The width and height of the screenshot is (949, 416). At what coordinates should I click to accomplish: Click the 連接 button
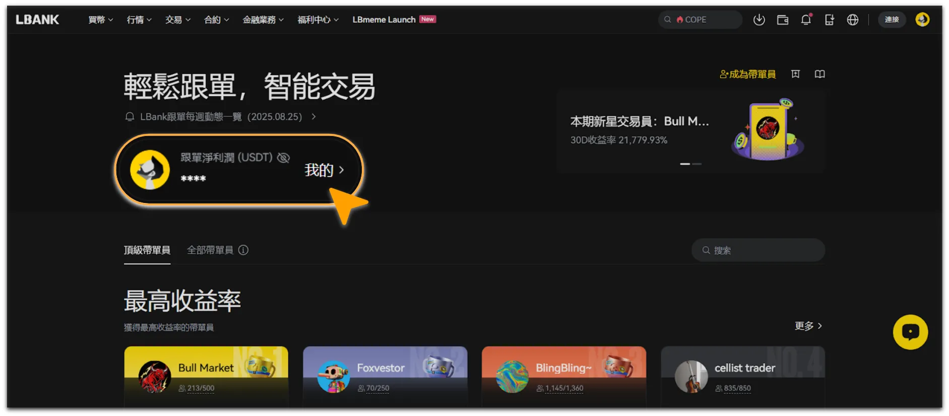892,20
